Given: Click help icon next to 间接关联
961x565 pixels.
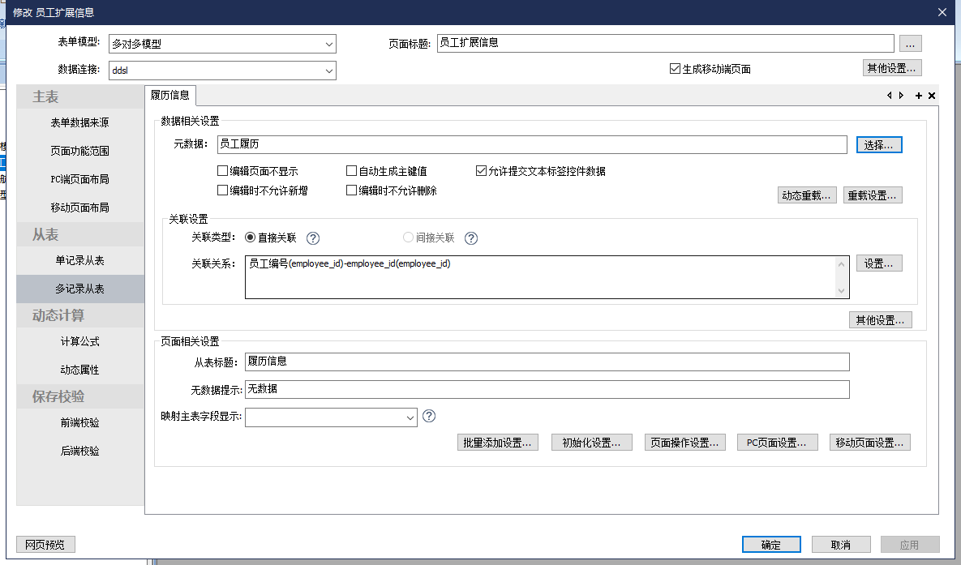Looking at the screenshot, I should (x=471, y=238).
